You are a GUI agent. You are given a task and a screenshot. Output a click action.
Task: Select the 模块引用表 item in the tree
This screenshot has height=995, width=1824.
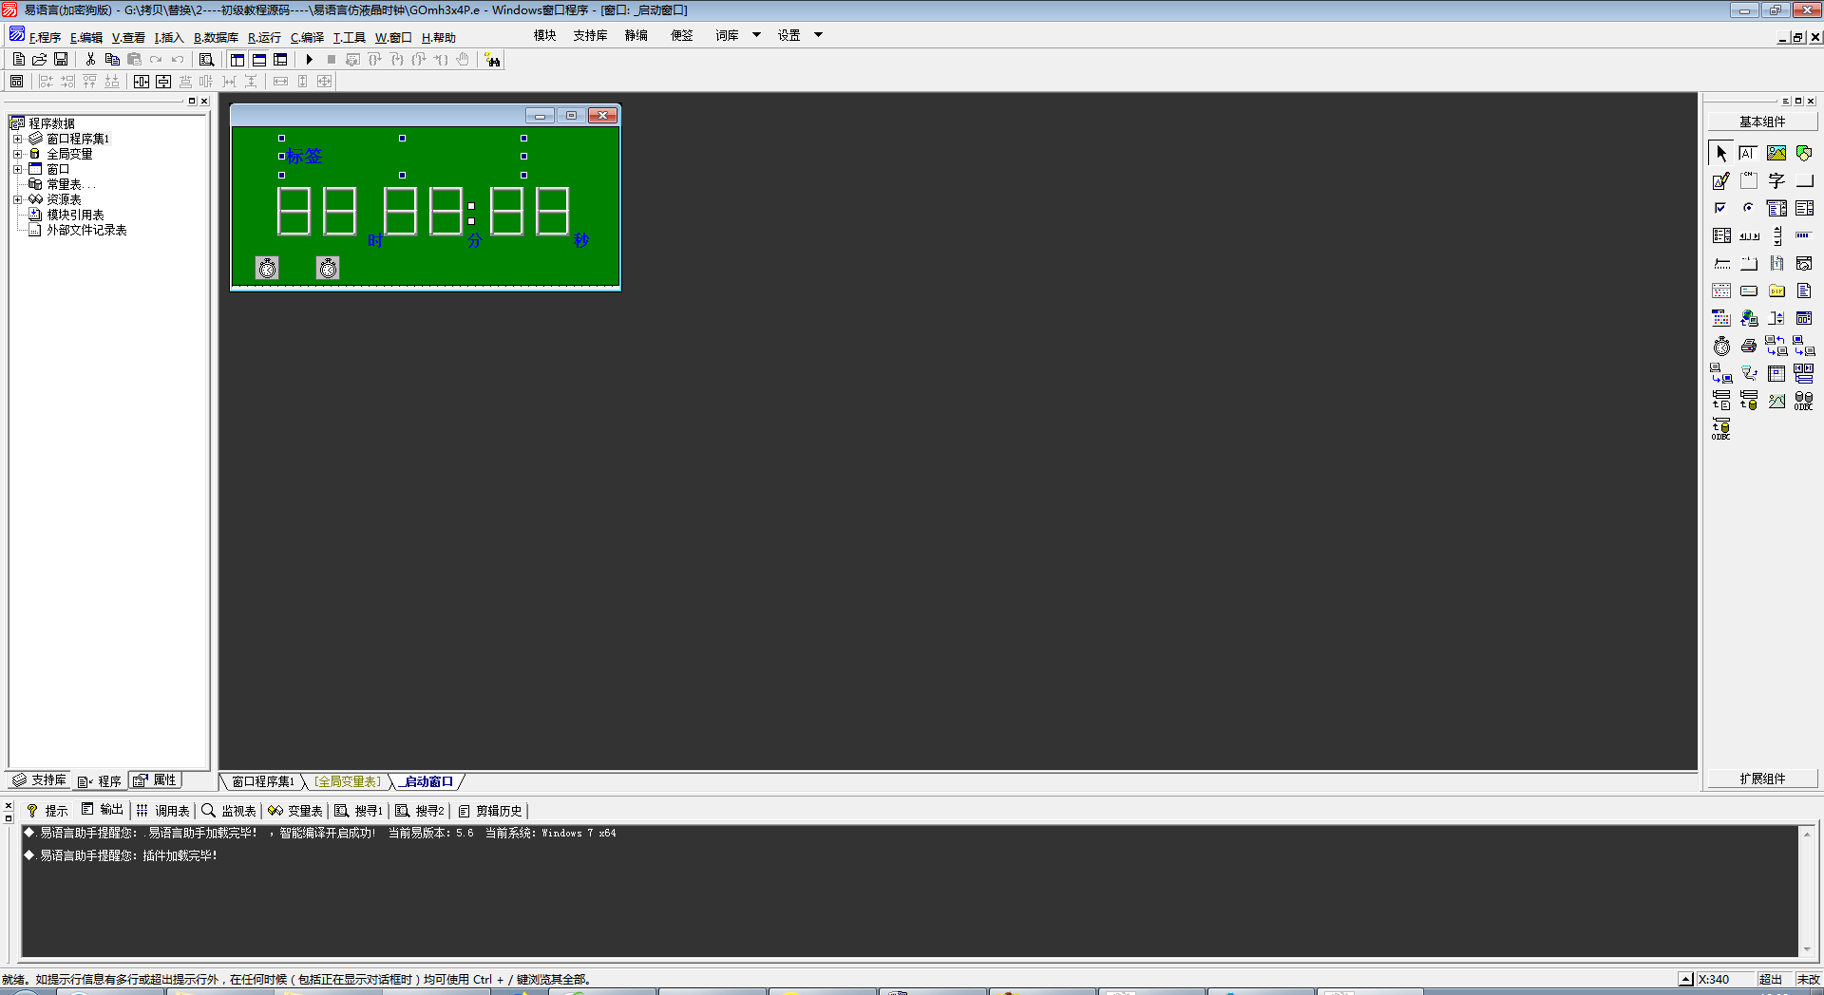pyautogui.click(x=75, y=215)
